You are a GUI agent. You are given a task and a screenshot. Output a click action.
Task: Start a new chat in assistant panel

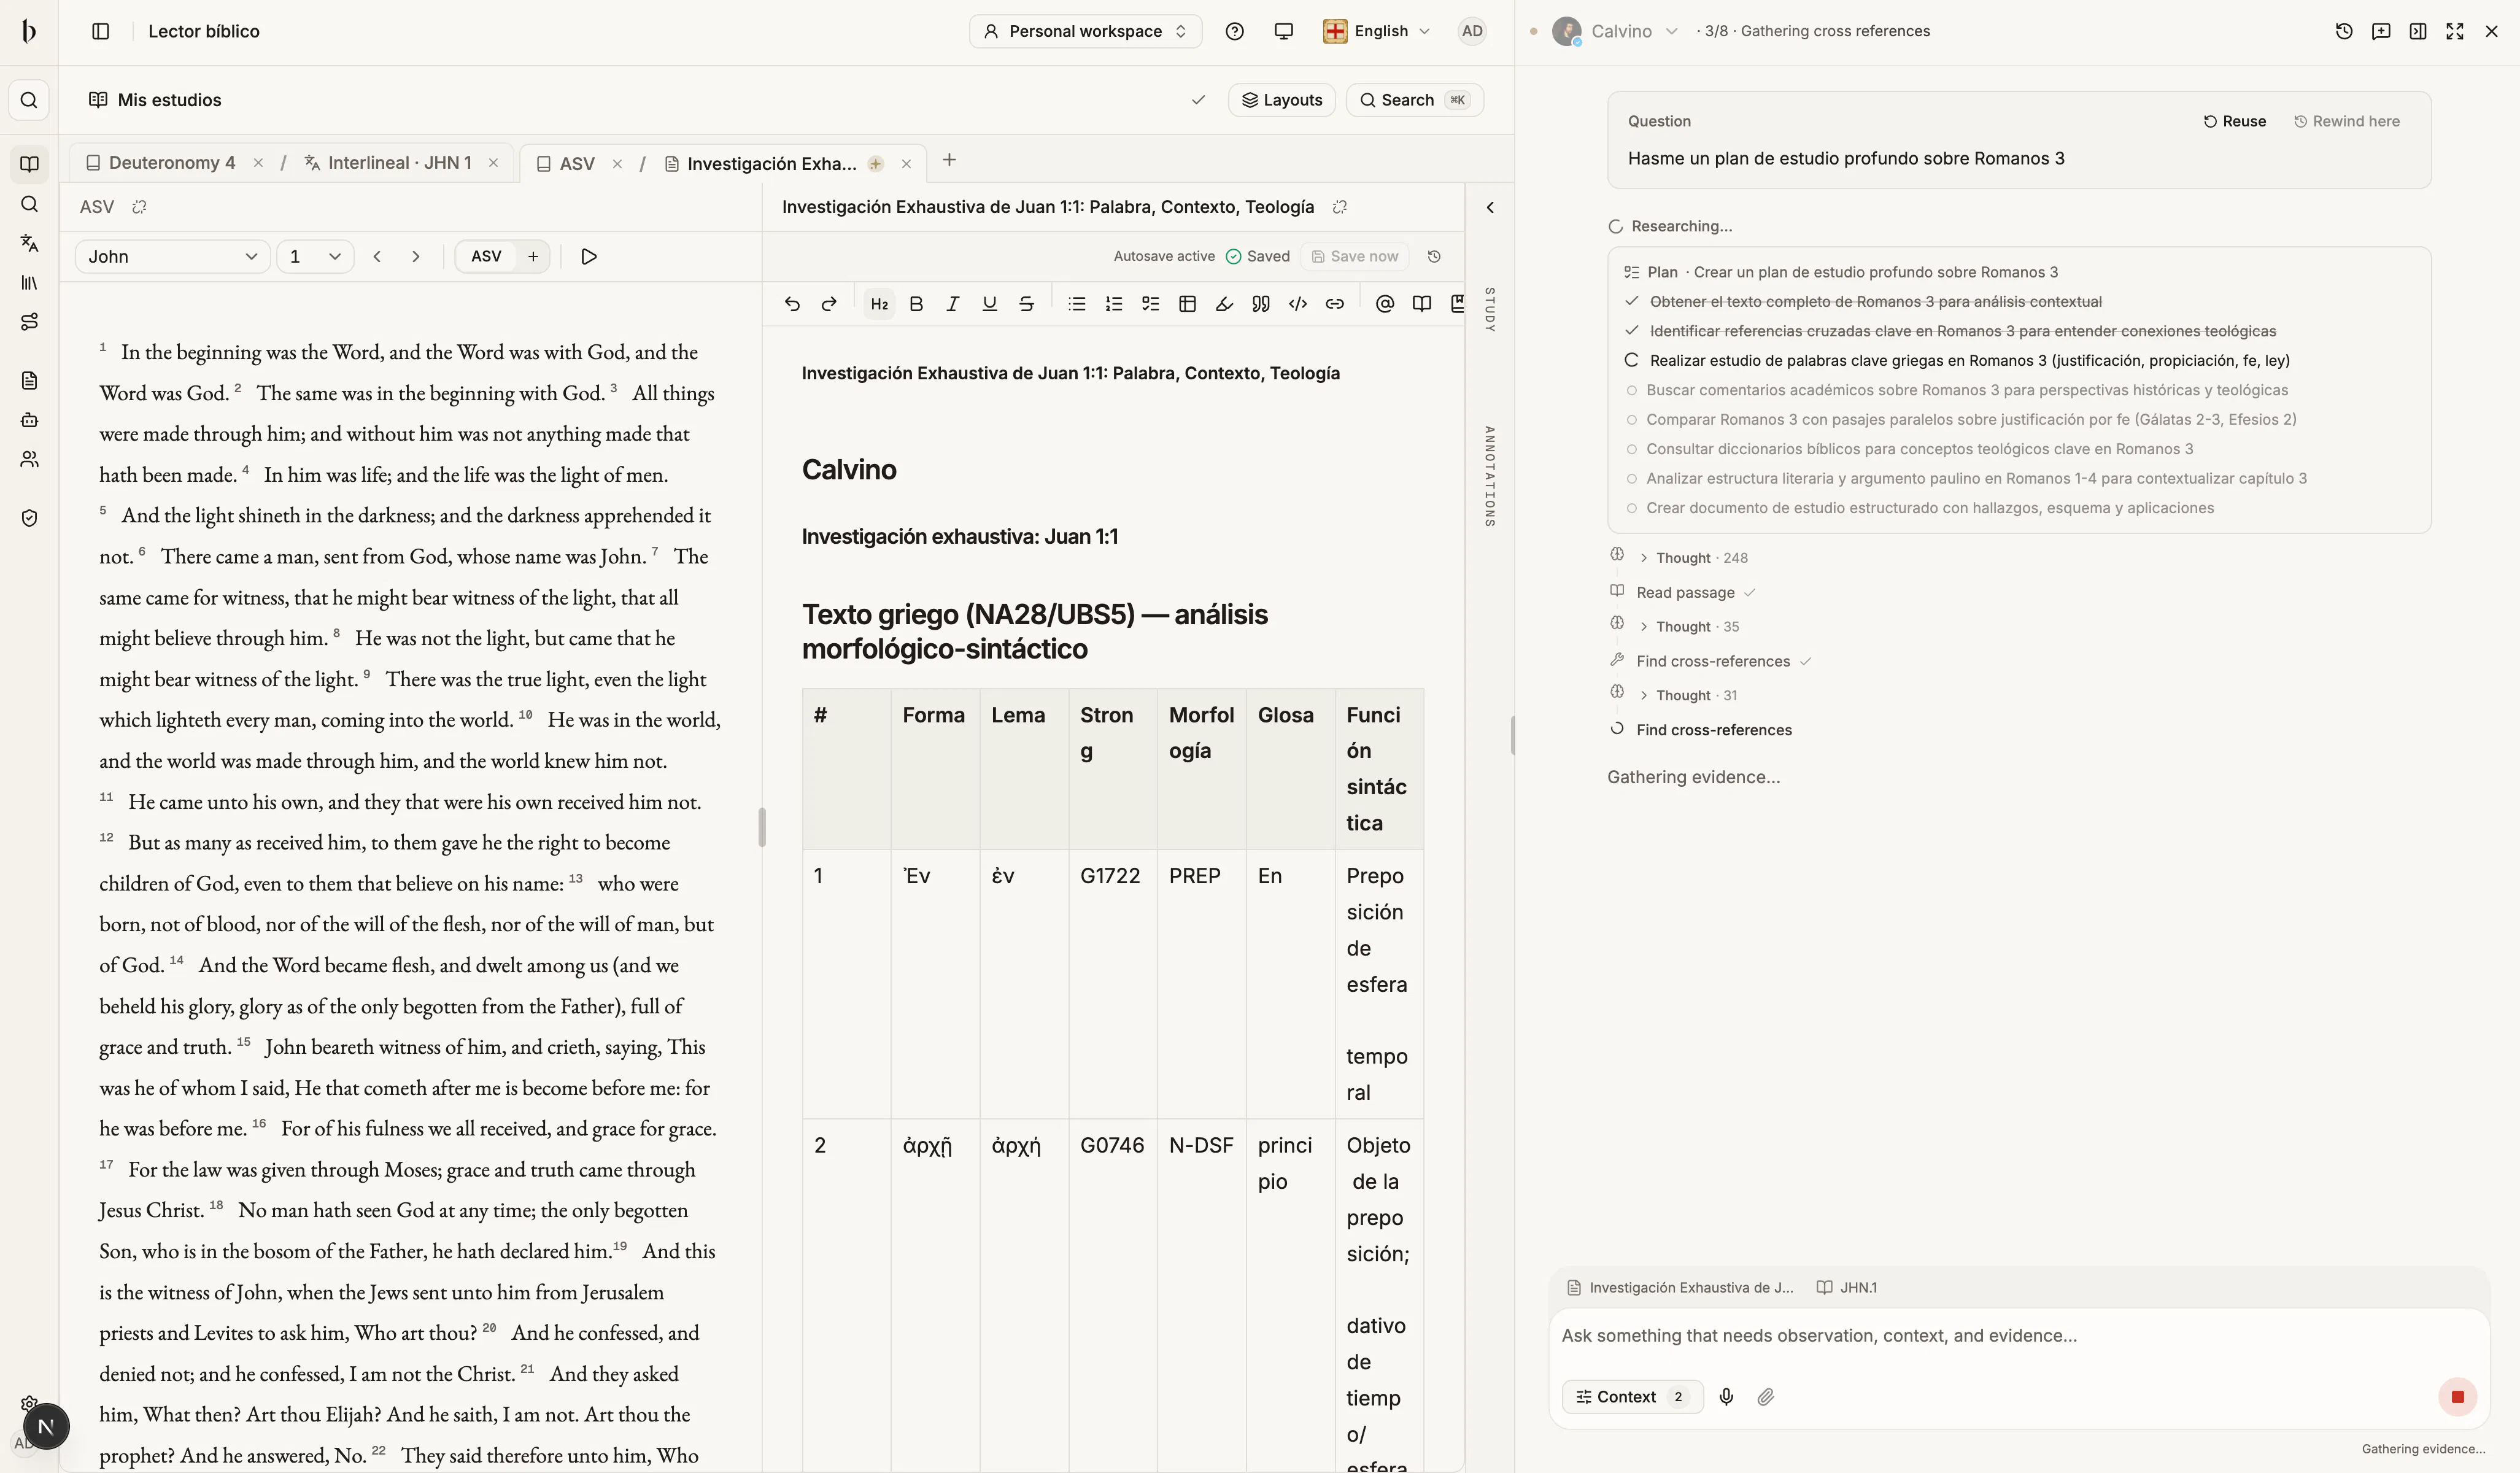click(x=2381, y=31)
